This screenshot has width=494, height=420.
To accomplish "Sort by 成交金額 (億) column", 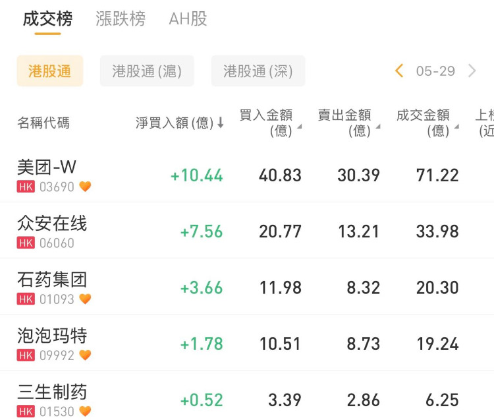I will [427, 123].
